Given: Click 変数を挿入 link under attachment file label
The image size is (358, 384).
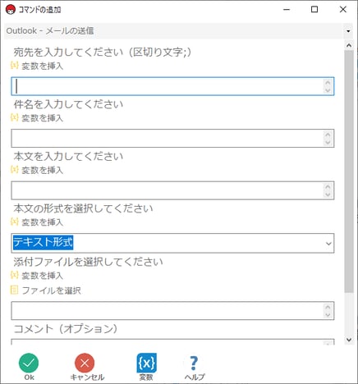Looking at the screenshot, I should tap(37, 275).
